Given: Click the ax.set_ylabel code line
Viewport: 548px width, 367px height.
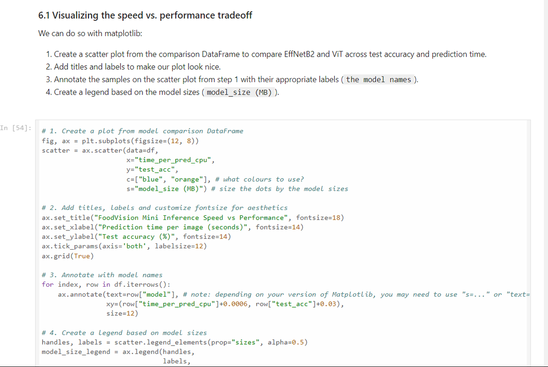Looking at the screenshot, I should [x=136, y=236].
